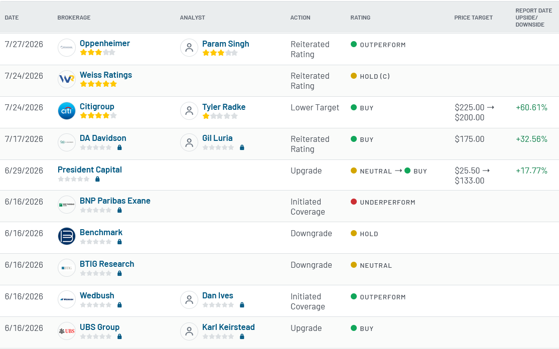View analyst Param Singh's profile
The image size is (559, 349).
point(226,44)
